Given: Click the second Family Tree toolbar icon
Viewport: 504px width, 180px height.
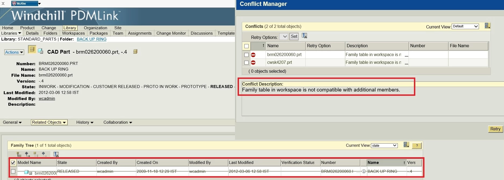Looking at the screenshot, I should click(27, 154).
